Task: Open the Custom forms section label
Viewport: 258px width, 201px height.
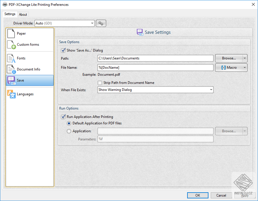Action: pyautogui.click(x=28, y=45)
